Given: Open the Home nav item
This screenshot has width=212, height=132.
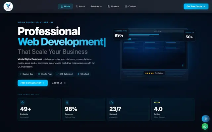Looking at the screenshot, I should click(65, 7).
